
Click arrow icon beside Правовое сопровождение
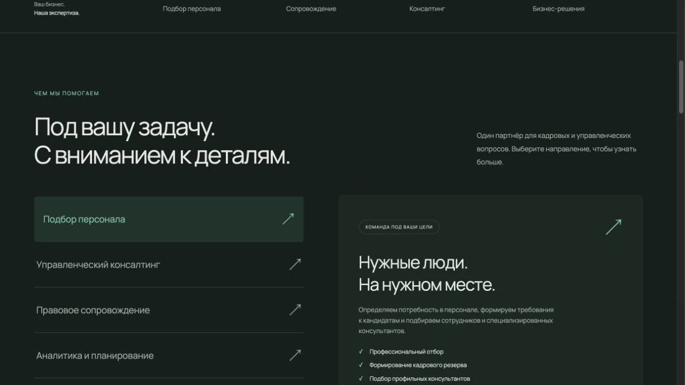pos(295,309)
